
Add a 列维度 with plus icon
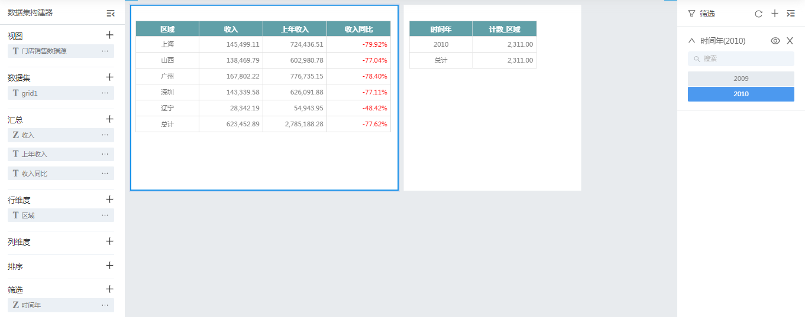(x=109, y=241)
